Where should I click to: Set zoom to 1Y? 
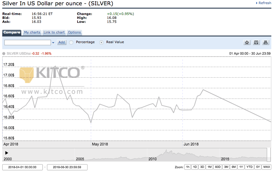click(x=241, y=167)
